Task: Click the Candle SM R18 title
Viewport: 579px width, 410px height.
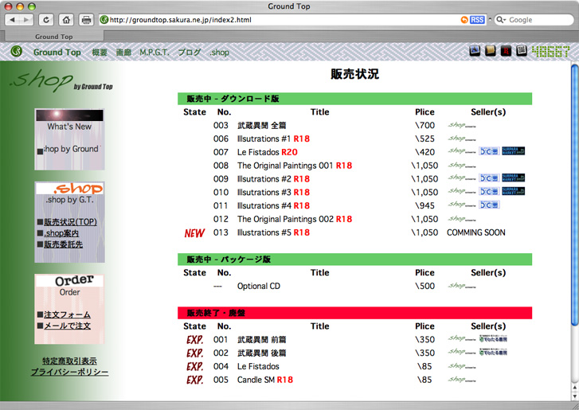Action: click(264, 380)
